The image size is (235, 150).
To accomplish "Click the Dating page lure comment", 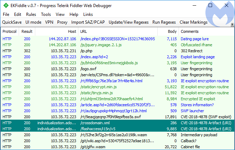I will pos(194,39).
